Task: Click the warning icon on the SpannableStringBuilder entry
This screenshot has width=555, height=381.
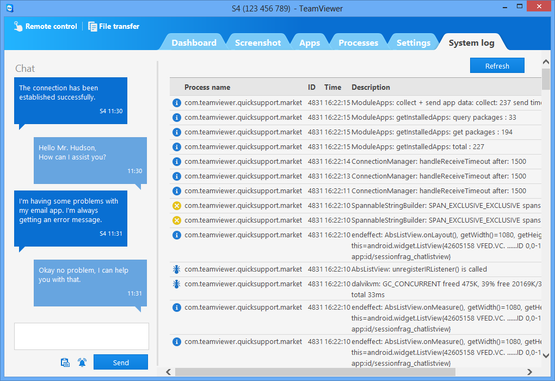Action: click(x=176, y=205)
